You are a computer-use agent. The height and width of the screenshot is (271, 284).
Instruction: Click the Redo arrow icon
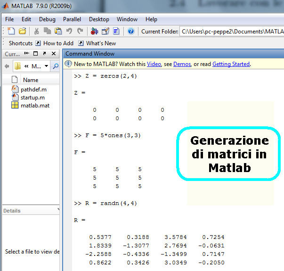click(x=80, y=31)
